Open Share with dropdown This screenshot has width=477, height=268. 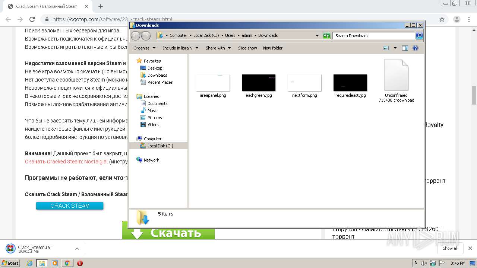click(218, 48)
